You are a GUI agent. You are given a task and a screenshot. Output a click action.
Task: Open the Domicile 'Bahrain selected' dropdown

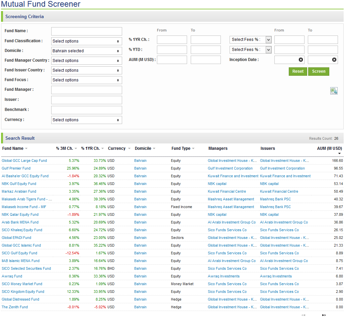(x=86, y=51)
